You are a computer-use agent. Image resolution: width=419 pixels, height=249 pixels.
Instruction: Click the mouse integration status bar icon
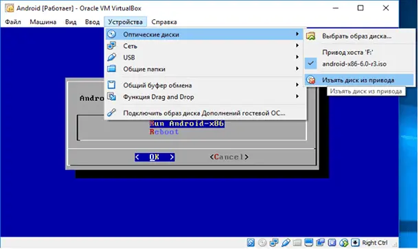point(343,242)
